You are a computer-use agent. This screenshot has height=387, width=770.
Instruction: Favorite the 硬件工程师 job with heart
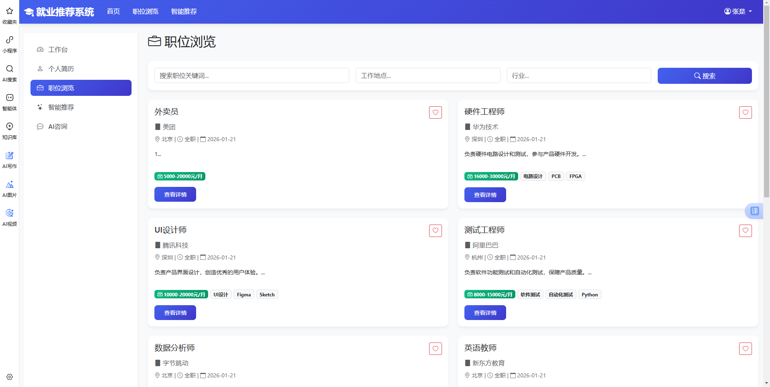point(746,113)
